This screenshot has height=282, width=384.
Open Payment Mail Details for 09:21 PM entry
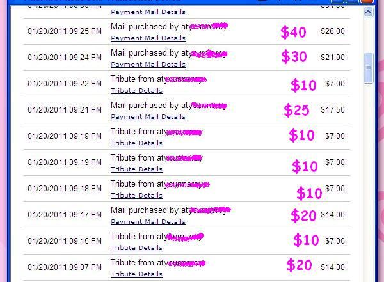tap(148, 117)
